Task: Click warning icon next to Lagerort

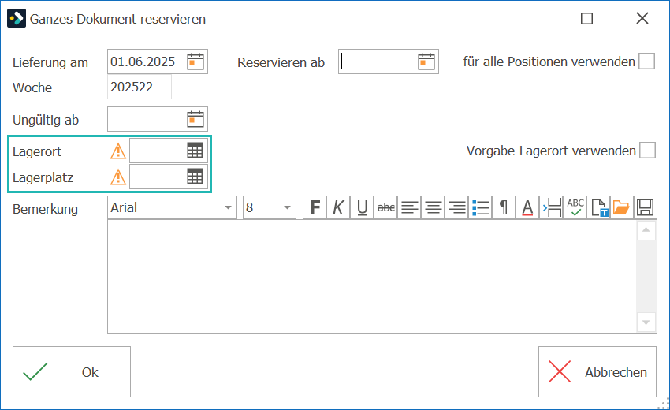Action: point(118,151)
